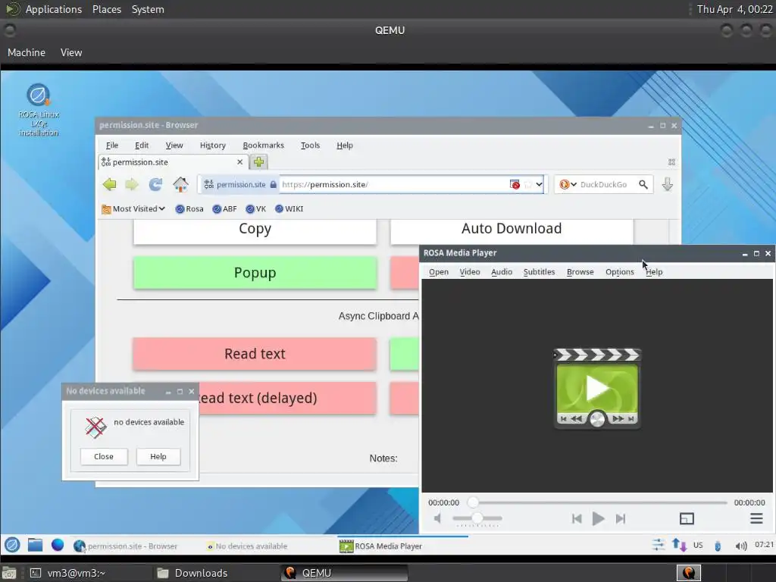Open the media player Open menu

click(439, 272)
